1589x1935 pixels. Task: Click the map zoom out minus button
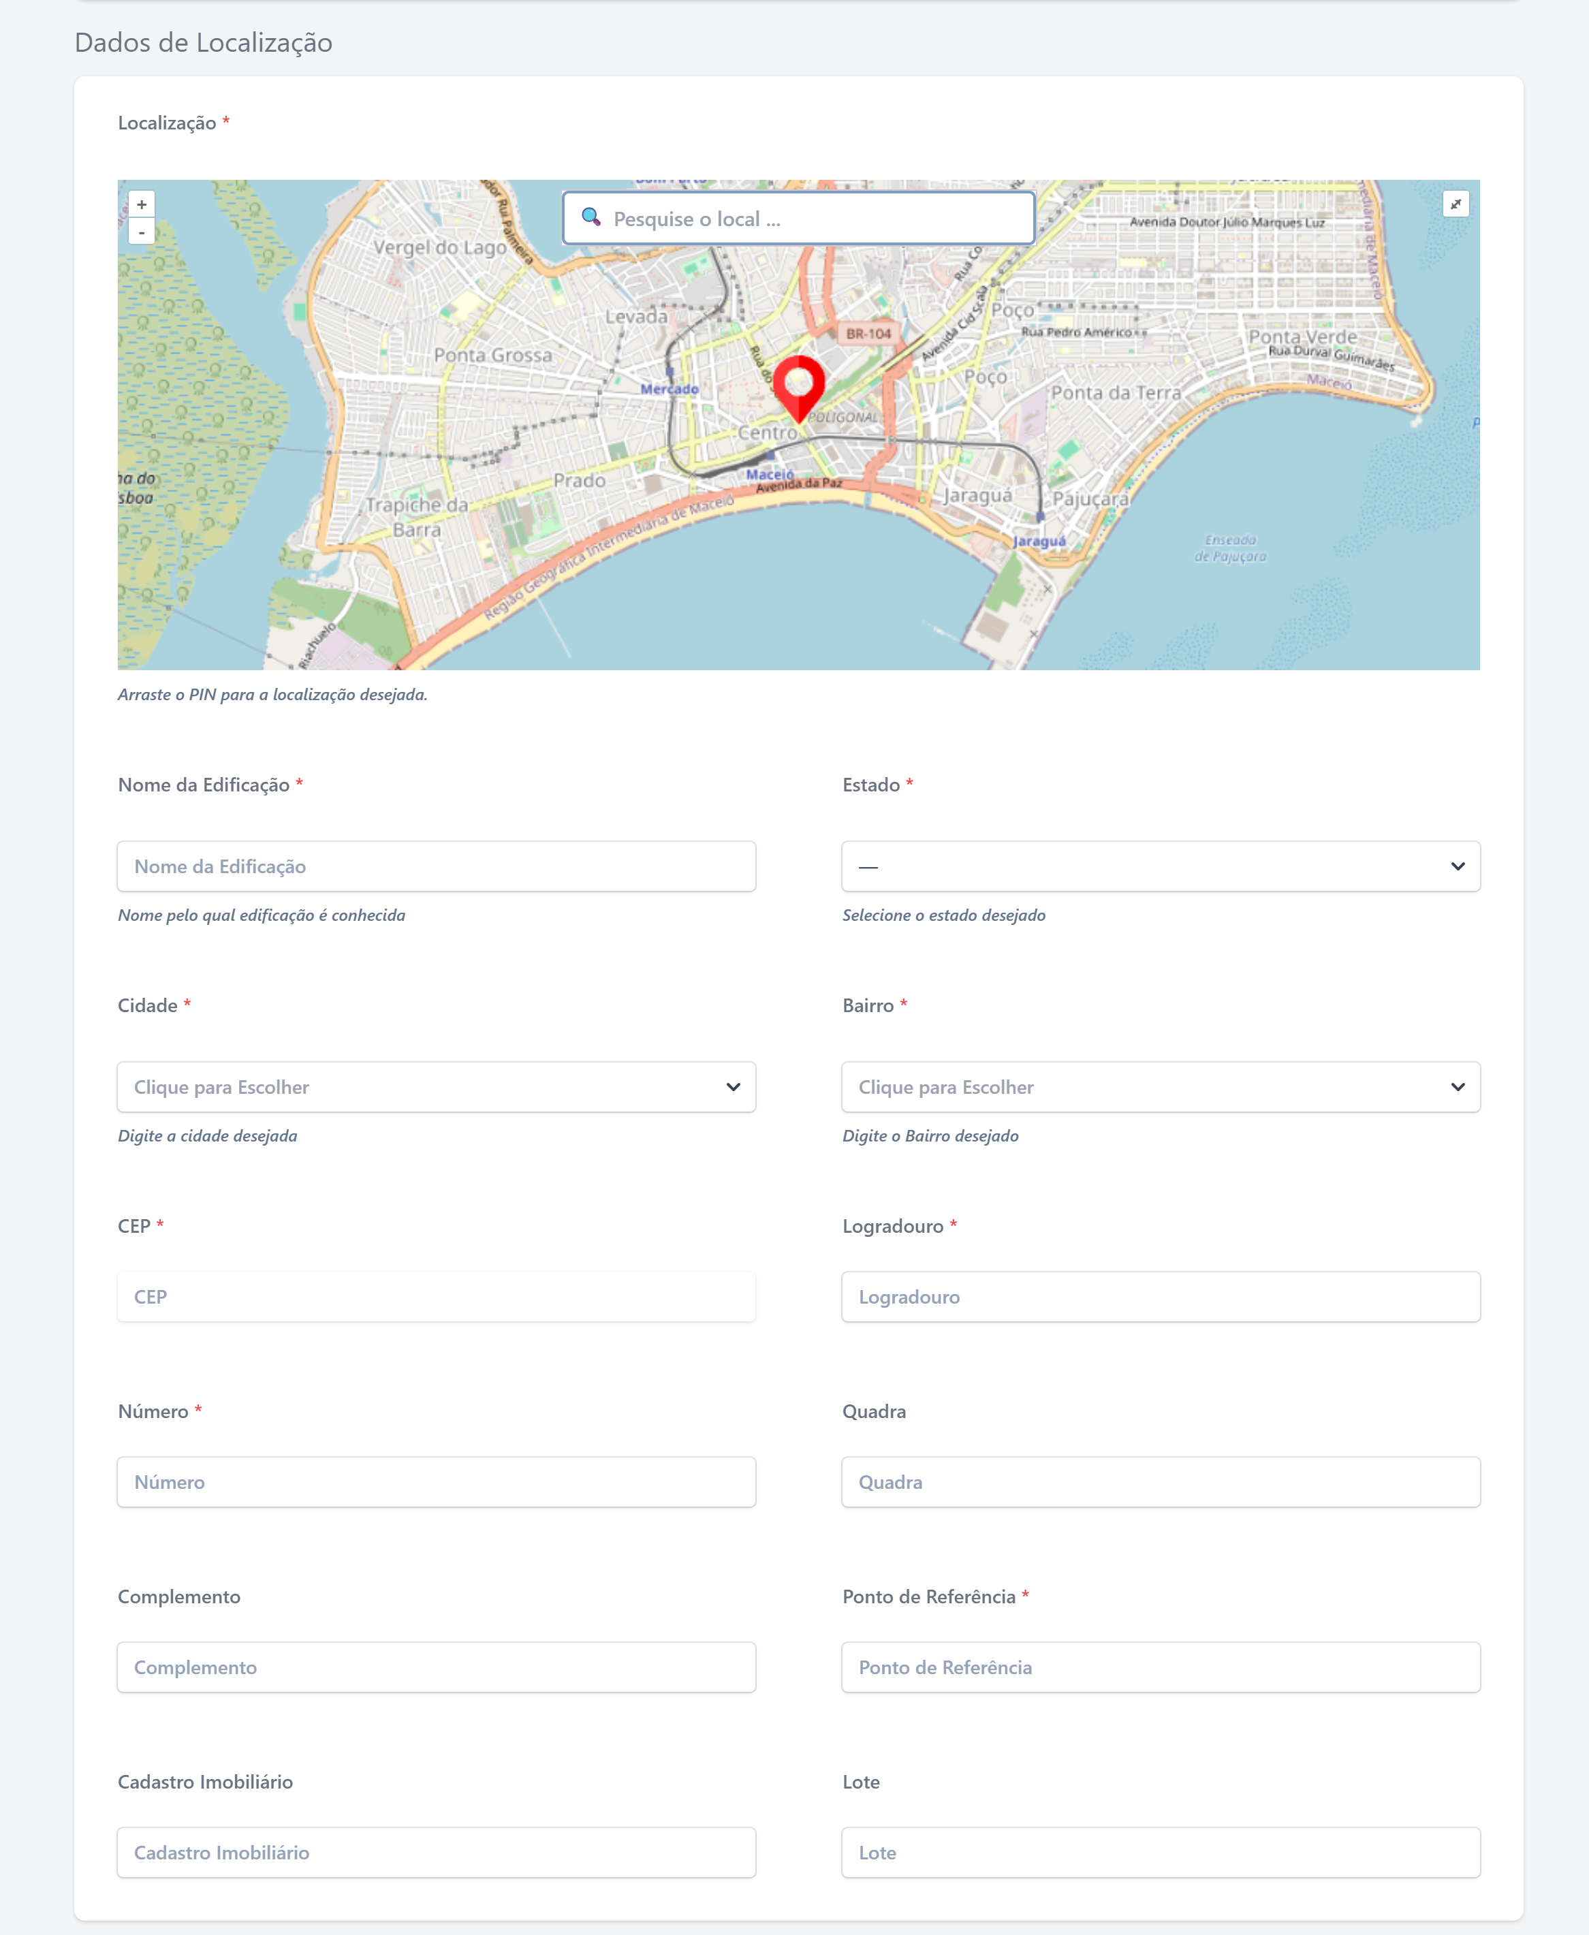(141, 232)
